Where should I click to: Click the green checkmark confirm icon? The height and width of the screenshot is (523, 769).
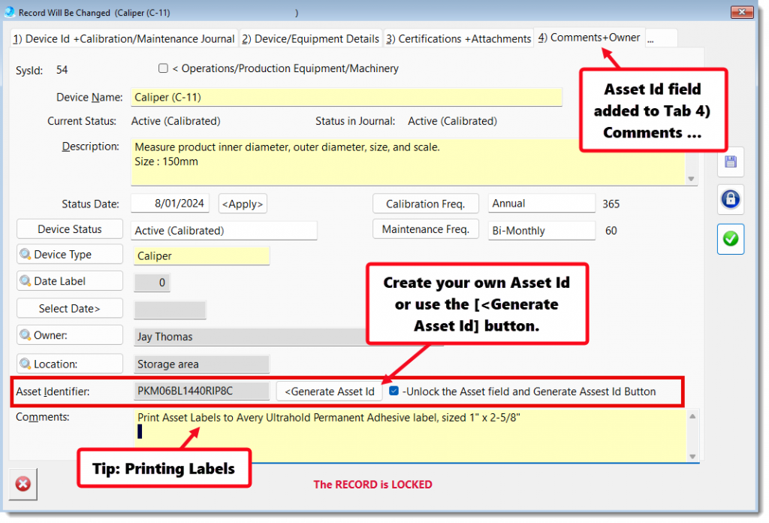tap(730, 239)
